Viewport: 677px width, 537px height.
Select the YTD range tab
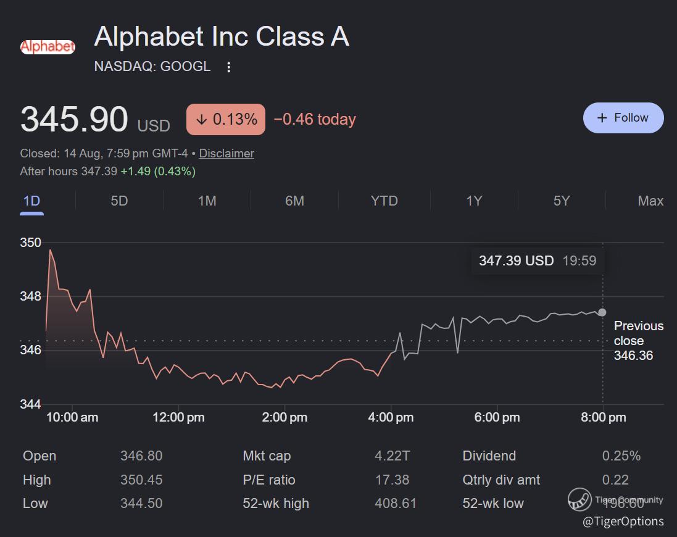[384, 201]
